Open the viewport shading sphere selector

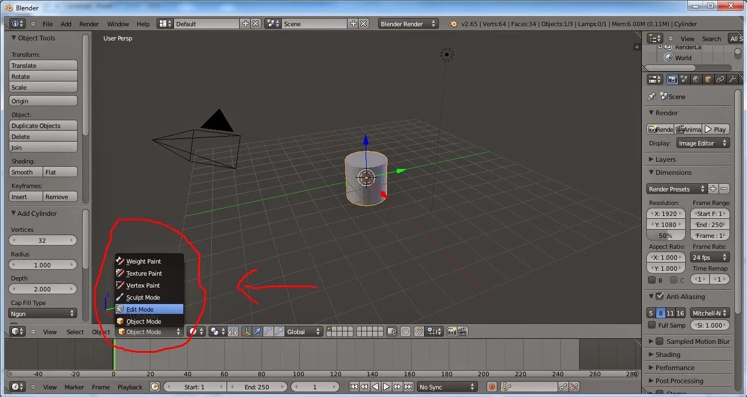tap(195, 331)
